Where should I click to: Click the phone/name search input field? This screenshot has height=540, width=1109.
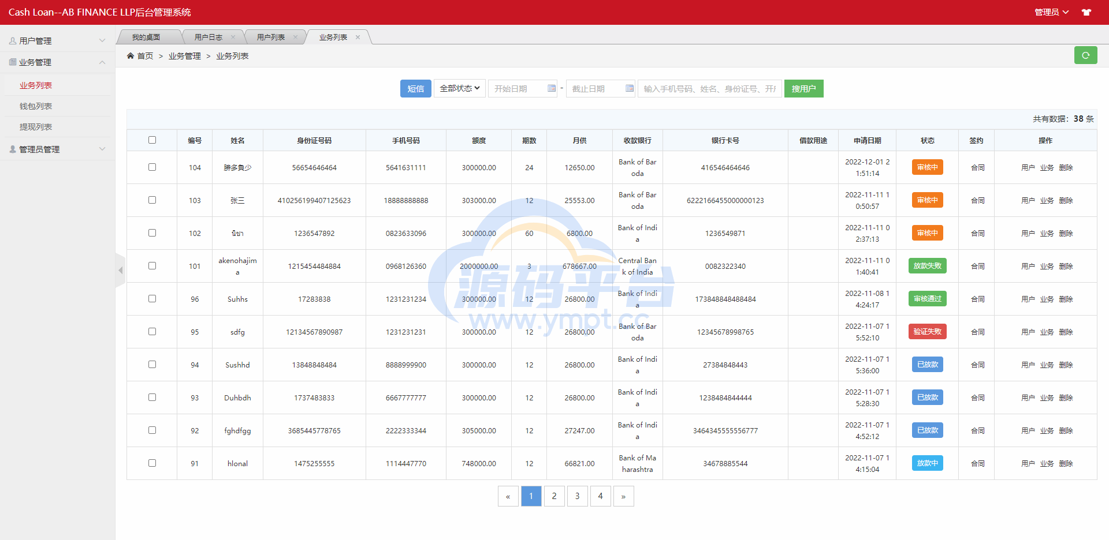(710, 88)
